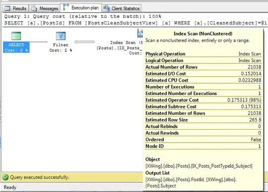Click the SELECT Cost: 0 % label
Viewport: 268px width, 192px height.
(x=16, y=48)
